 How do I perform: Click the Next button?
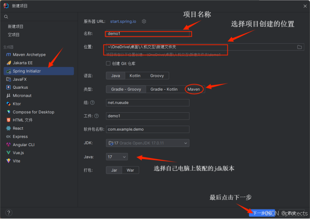[x=262, y=213]
